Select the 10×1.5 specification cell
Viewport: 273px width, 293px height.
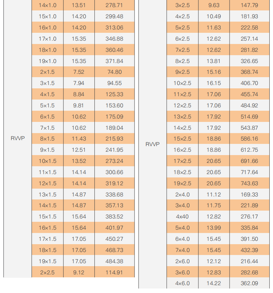click(47, 161)
